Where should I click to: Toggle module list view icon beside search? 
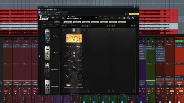click(x=43, y=27)
